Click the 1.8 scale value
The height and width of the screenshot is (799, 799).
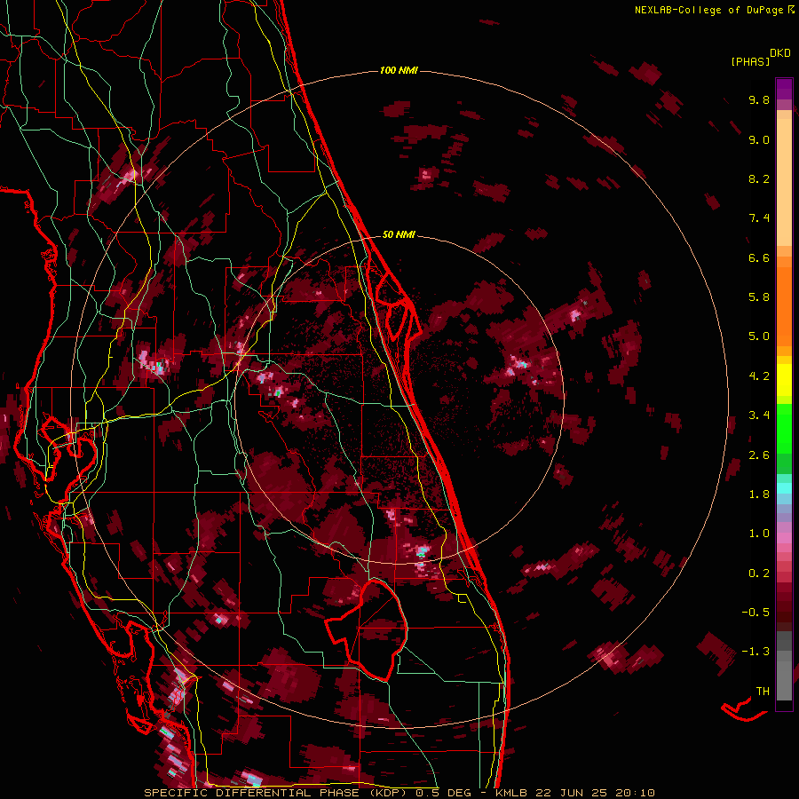click(x=759, y=494)
